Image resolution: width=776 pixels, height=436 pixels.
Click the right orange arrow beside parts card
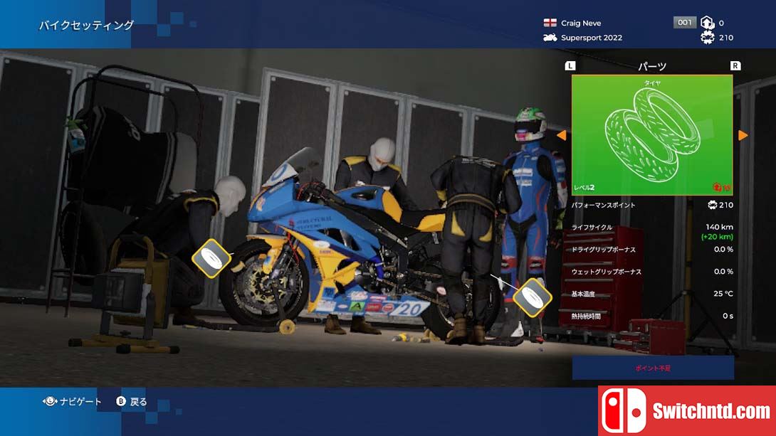pos(743,135)
